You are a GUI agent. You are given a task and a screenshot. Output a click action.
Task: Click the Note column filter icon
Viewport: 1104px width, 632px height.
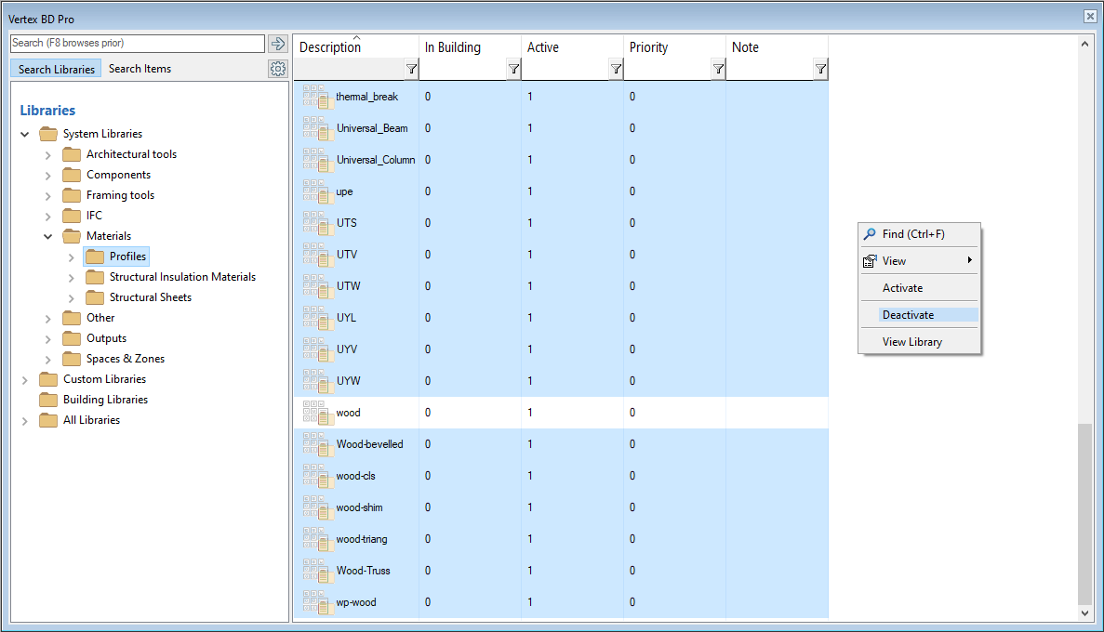click(x=820, y=69)
